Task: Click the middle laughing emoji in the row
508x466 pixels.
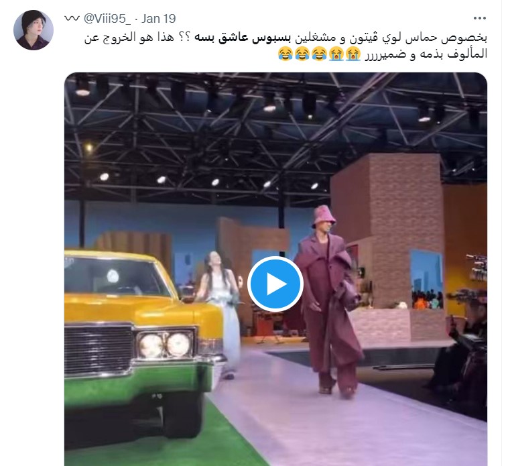Action: click(302, 54)
